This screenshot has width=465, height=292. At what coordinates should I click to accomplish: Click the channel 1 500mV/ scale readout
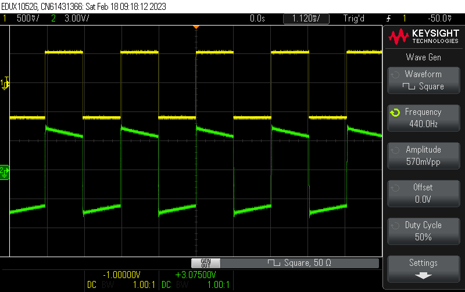[28, 19]
